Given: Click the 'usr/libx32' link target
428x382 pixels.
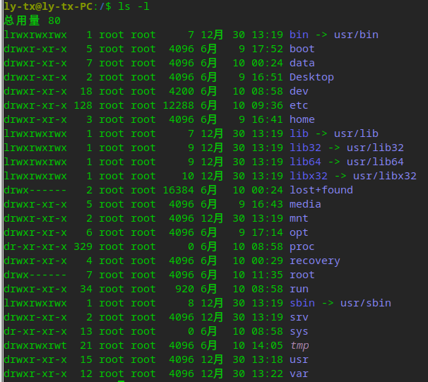Looking at the screenshot, I should tap(385, 176).
